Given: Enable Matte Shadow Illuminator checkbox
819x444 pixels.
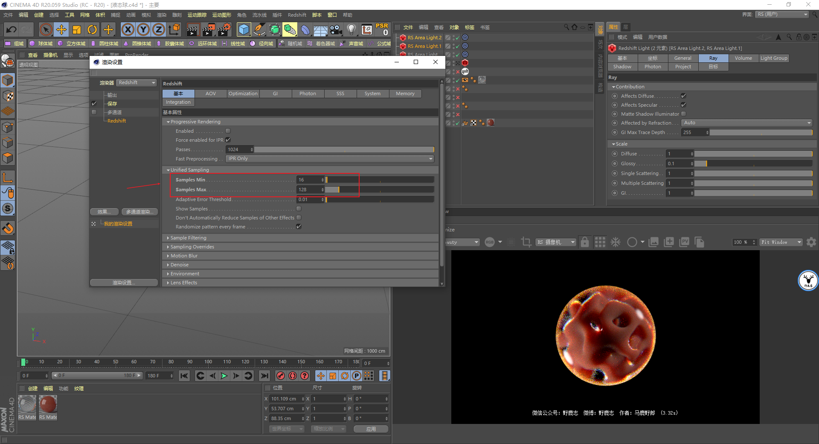Looking at the screenshot, I should tap(683, 114).
